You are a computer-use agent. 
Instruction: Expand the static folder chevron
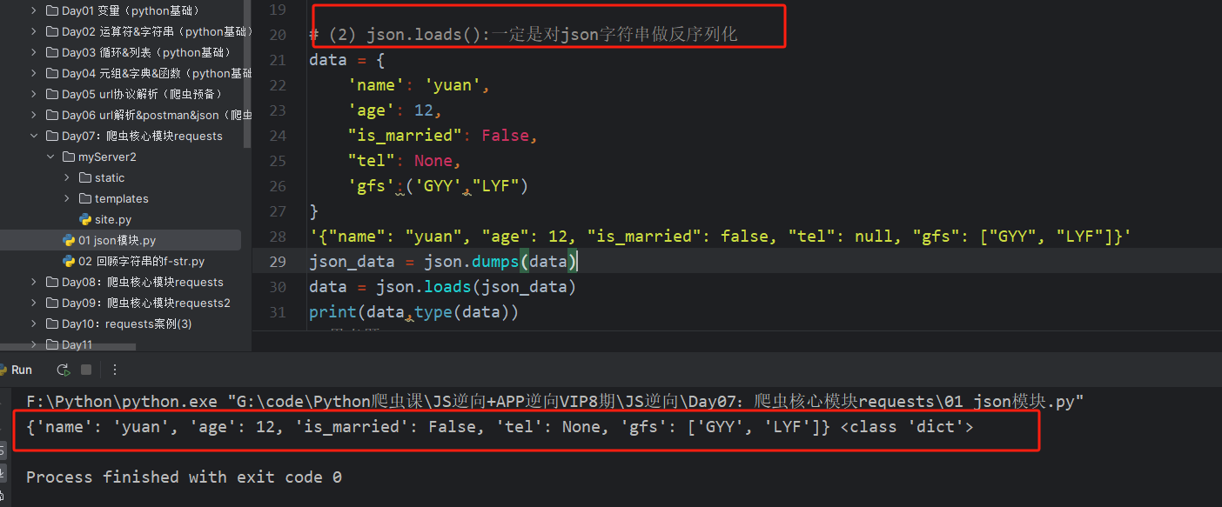(67, 177)
